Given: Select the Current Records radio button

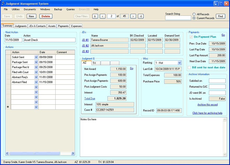Looking at the screenshot, I should [194, 18].
